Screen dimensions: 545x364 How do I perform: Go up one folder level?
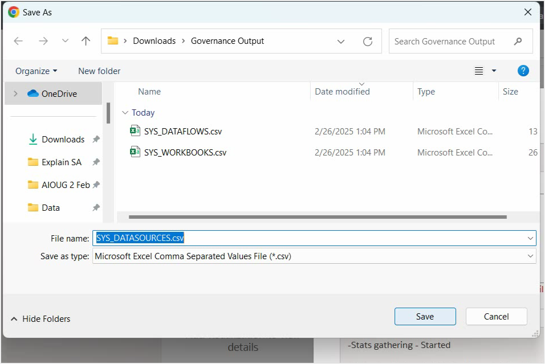(x=86, y=40)
